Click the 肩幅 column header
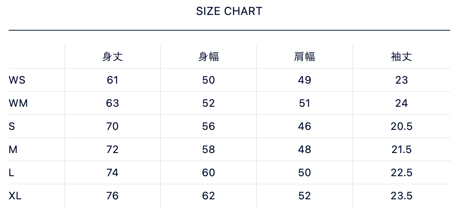 coord(304,57)
